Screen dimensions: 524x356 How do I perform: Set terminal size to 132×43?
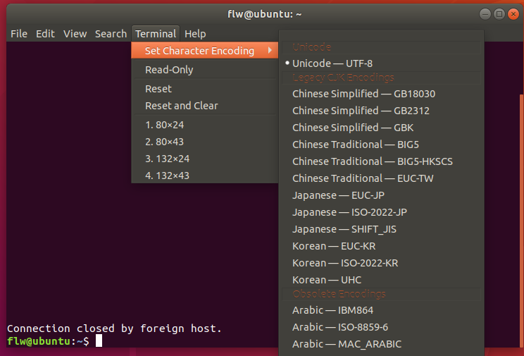pyautogui.click(x=167, y=176)
